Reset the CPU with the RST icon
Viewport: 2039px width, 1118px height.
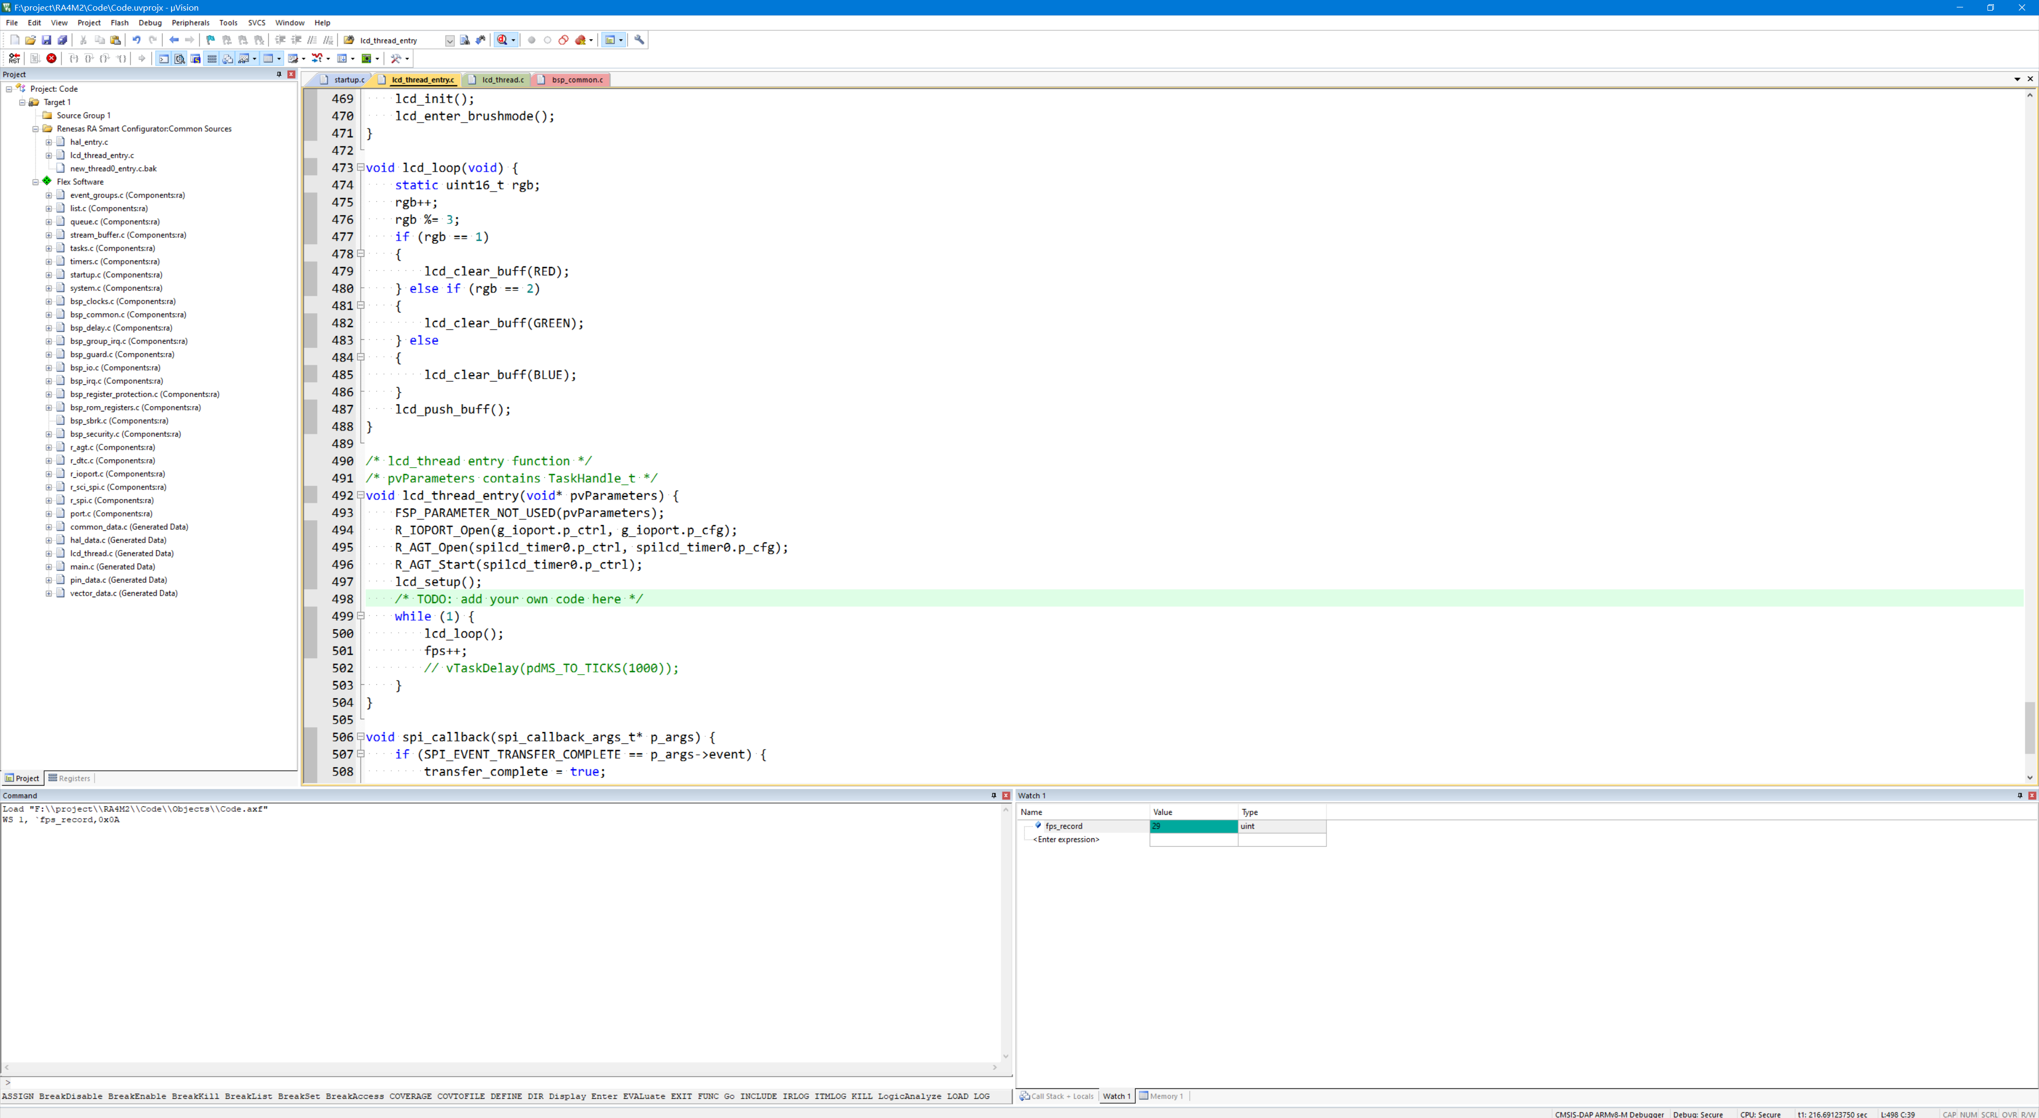[14, 58]
